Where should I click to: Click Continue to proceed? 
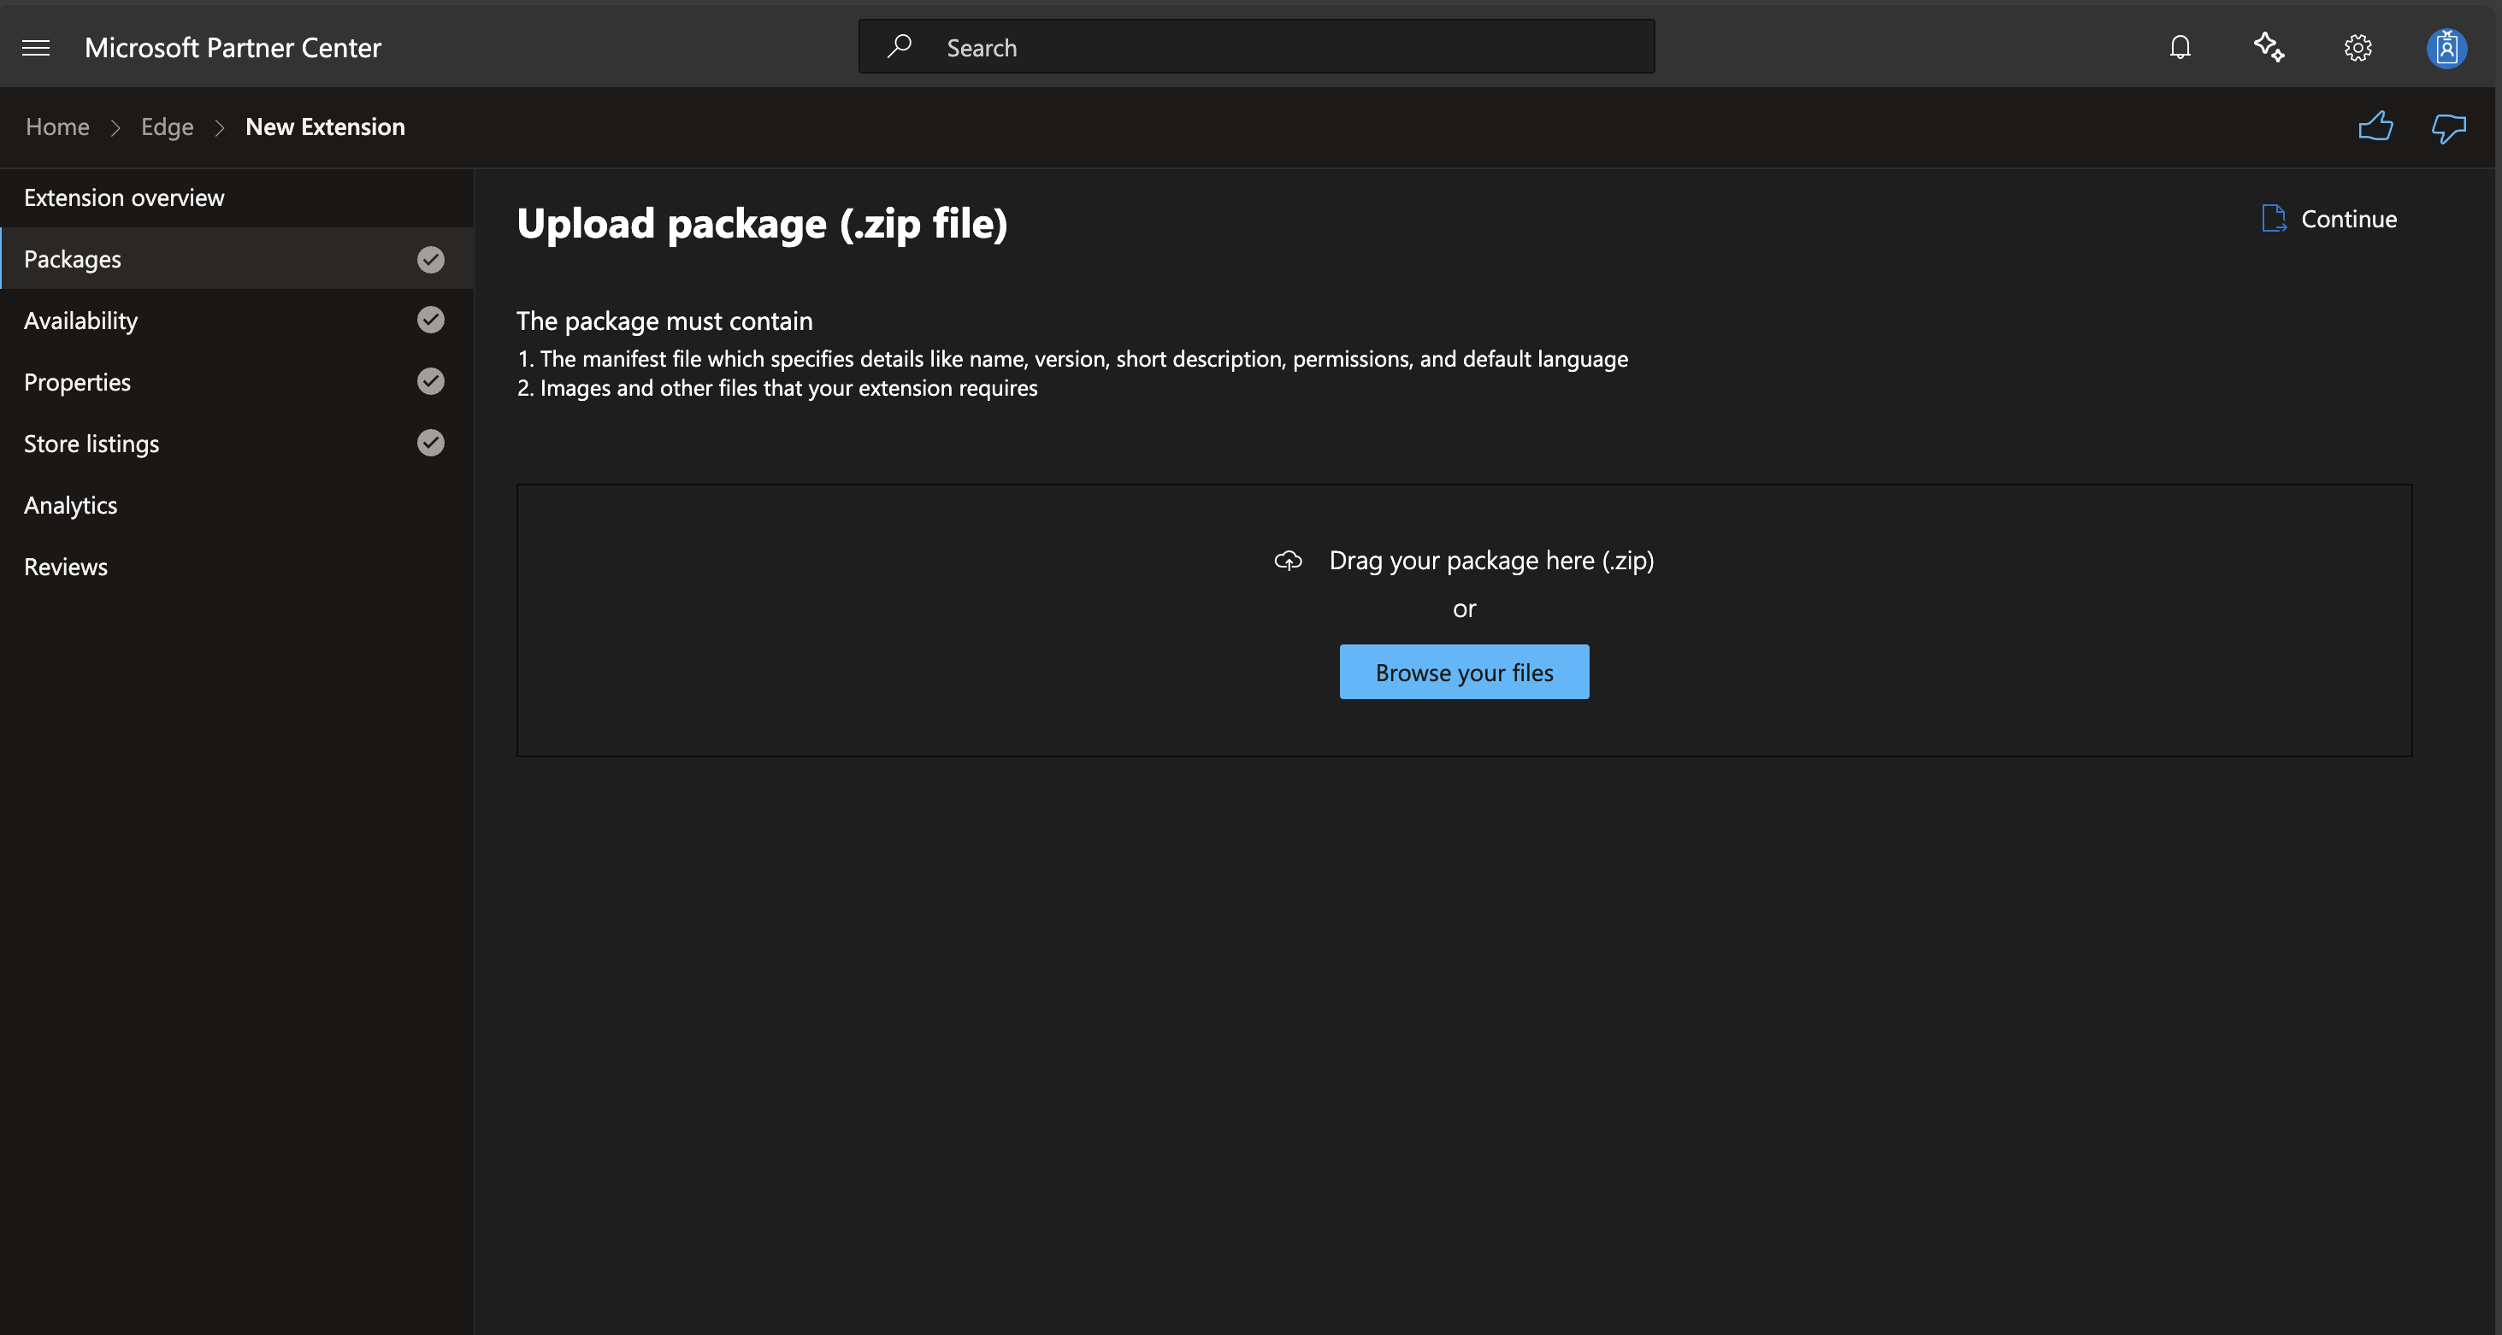(x=2349, y=219)
